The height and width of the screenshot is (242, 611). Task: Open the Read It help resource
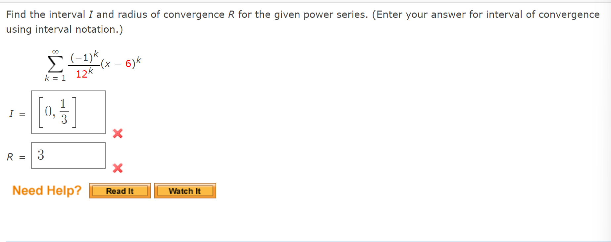tap(120, 191)
